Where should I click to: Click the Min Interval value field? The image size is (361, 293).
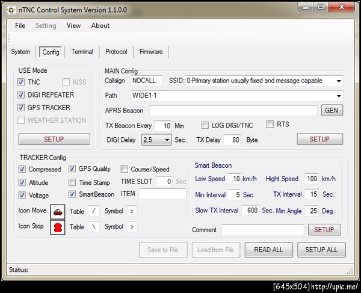[x=234, y=195]
